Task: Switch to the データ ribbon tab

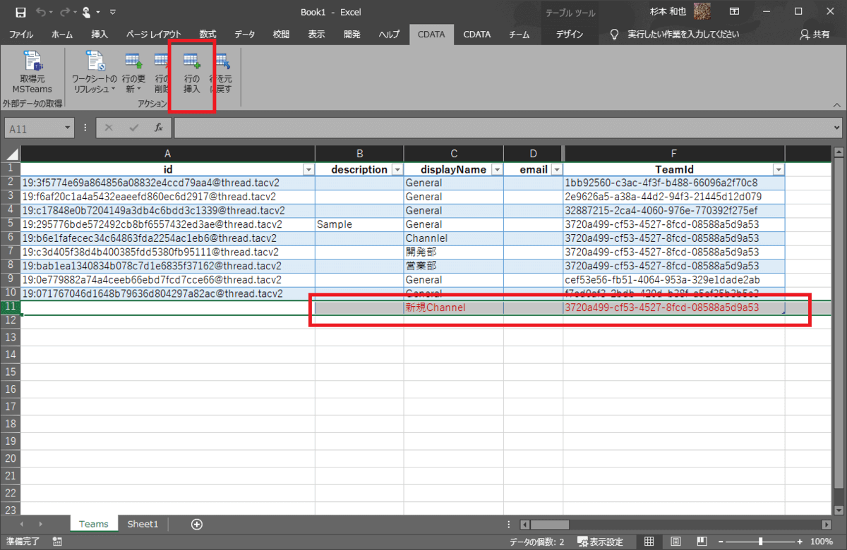Action: point(245,34)
